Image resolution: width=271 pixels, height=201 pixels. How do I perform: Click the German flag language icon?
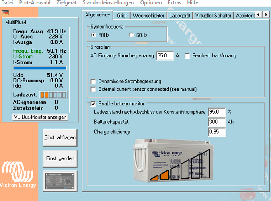(5, 13)
